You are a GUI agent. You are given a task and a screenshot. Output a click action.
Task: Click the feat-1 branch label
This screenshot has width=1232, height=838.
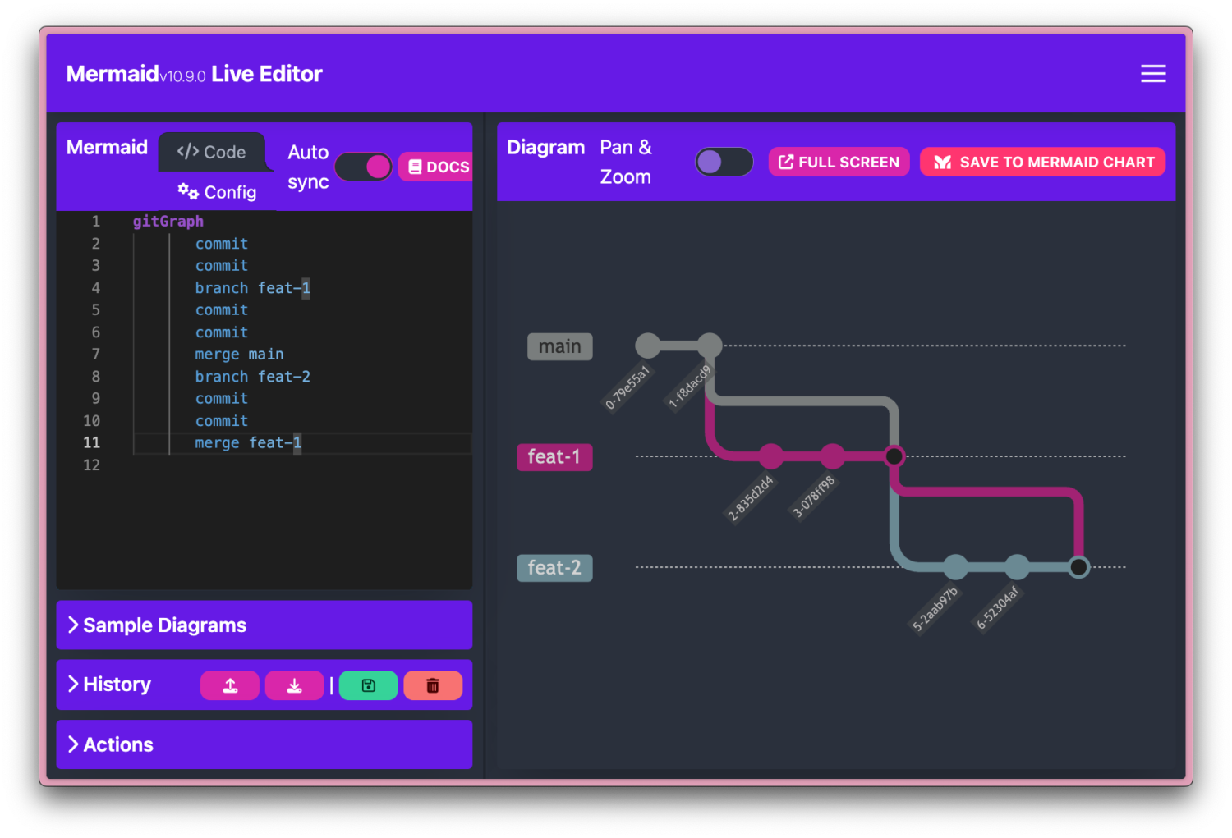click(x=554, y=456)
